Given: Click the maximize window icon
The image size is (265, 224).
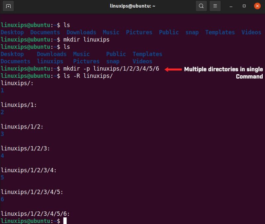Looking at the screenshot, I should (244, 6).
